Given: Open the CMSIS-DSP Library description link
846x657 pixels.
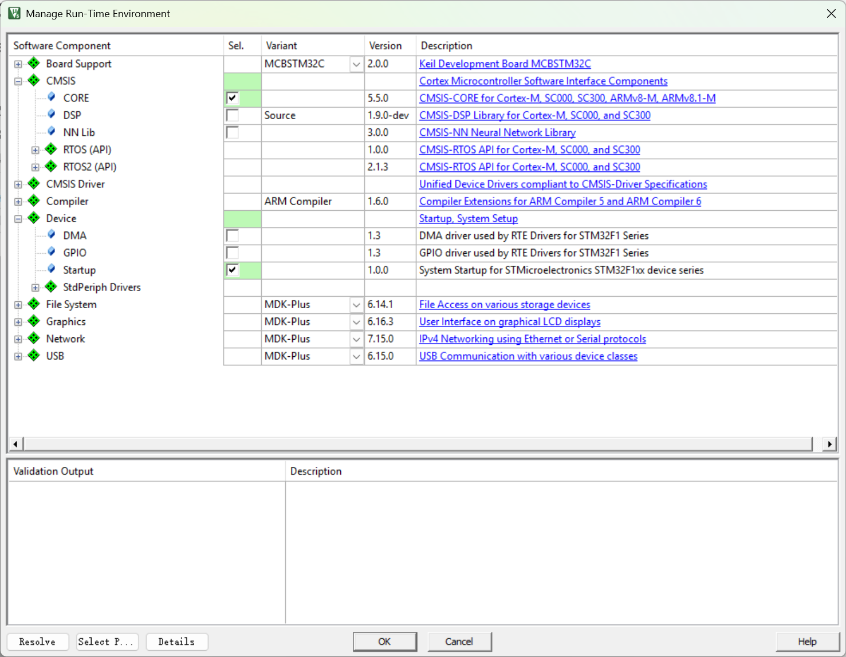Looking at the screenshot, I should pos(534,115).
